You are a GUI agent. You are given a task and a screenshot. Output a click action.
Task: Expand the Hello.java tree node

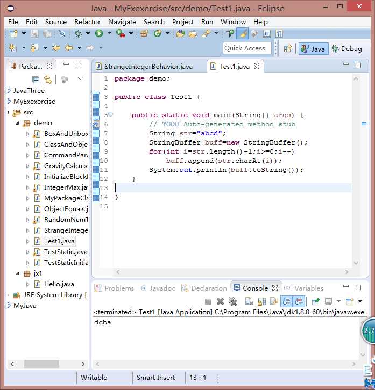click(27, 284)
